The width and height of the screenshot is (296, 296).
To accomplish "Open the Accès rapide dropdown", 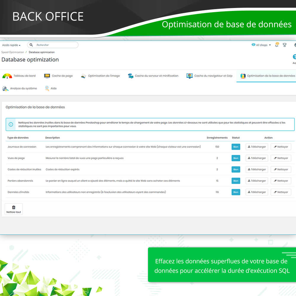I will point(11,45).
